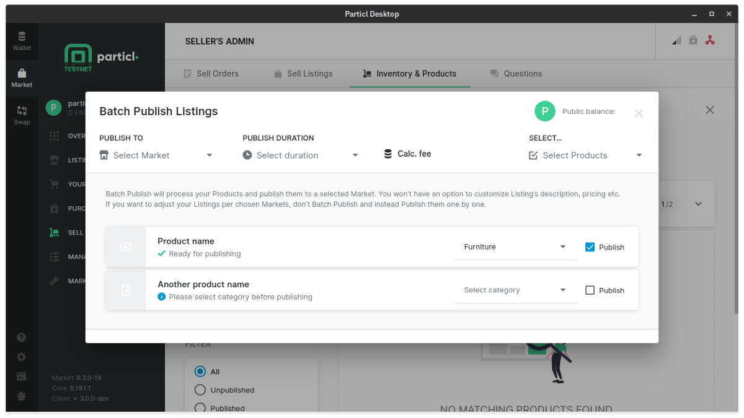Image resolution: width=744 pixels, height=418 pixels.
Task: Change the Furniture category dropdown
Action: pos(516,247)
